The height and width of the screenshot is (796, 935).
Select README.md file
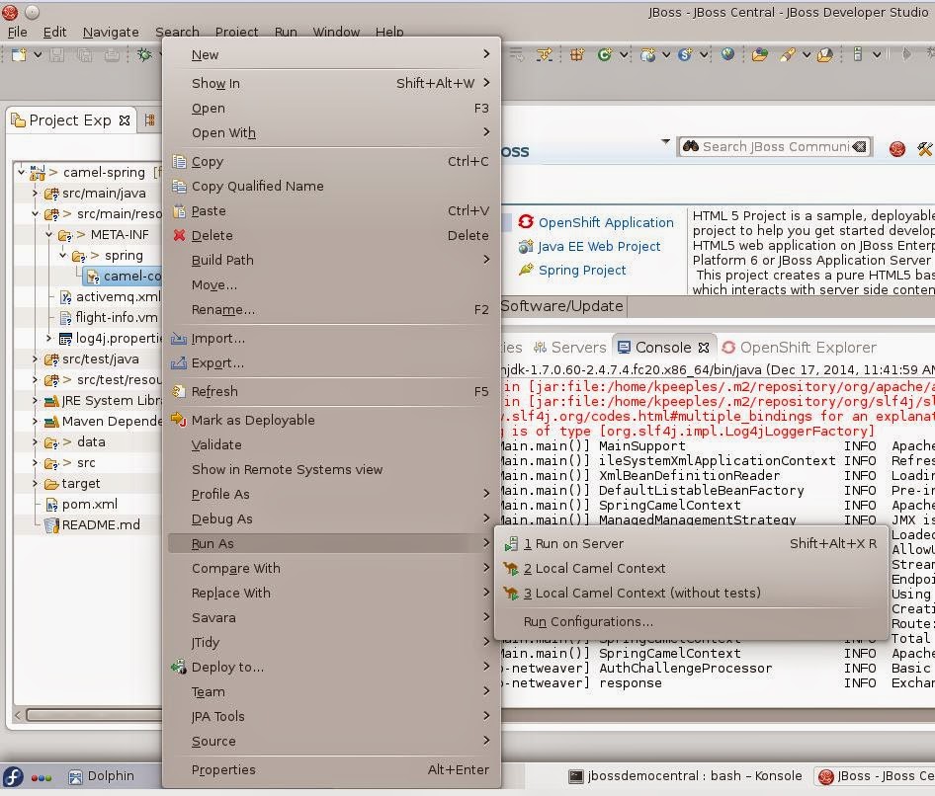click(94, 525)
